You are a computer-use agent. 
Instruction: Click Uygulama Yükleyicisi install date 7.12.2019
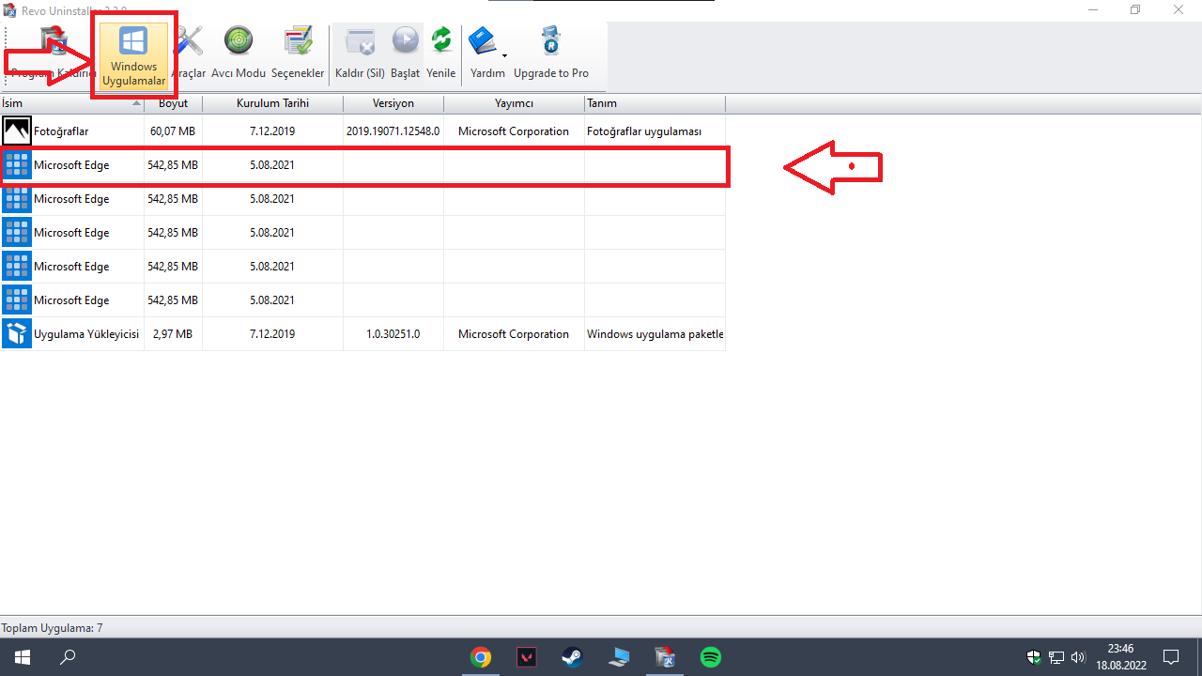[x=272, y=334]
